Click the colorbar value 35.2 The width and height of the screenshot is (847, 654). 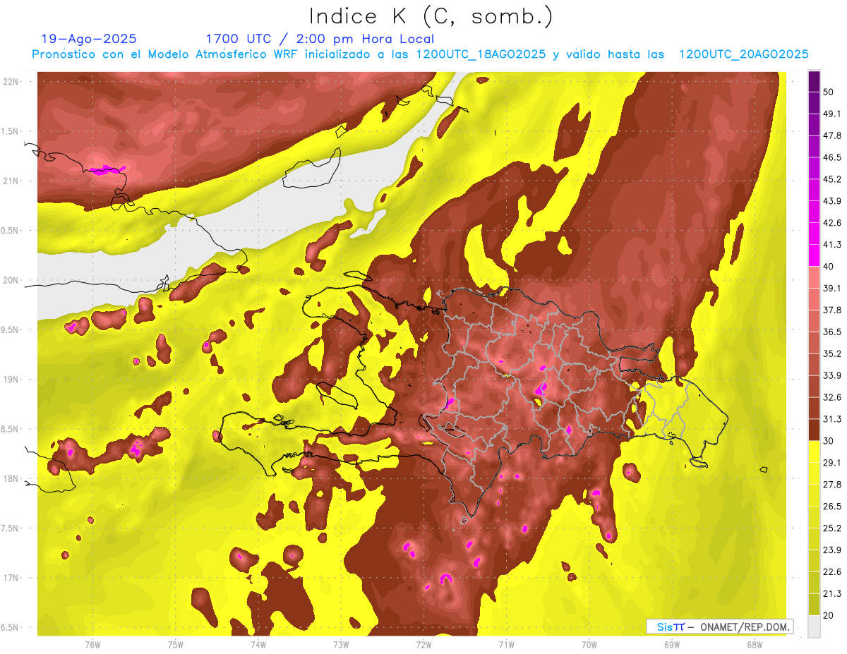tap(832, 354)
